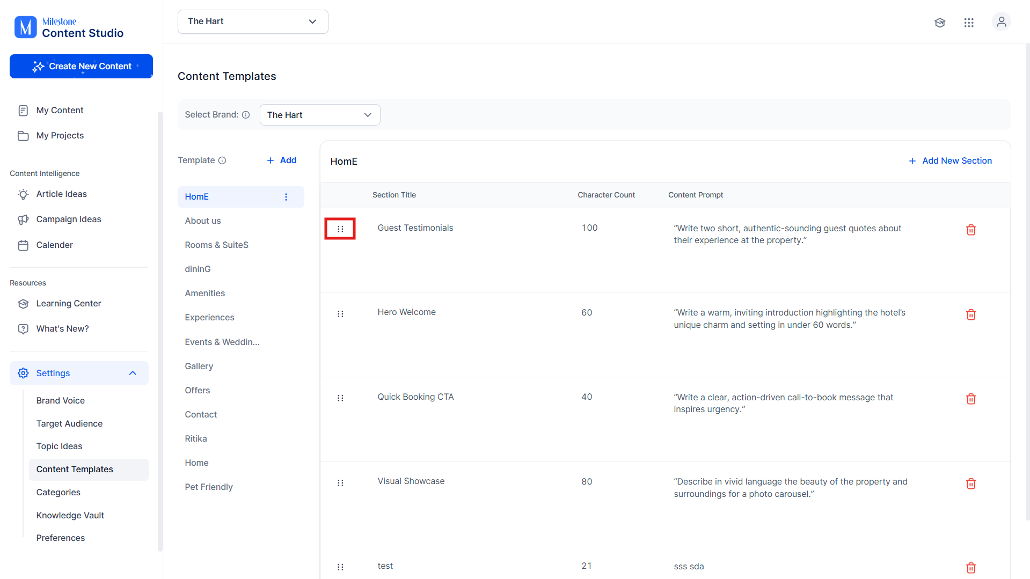Delete the Visual Showcase section
Image resolution: width=1030 pixels, height=579 pixels.
pos(971,484)
